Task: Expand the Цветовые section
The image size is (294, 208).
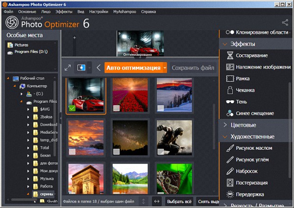Action: [x=225, y=125]
